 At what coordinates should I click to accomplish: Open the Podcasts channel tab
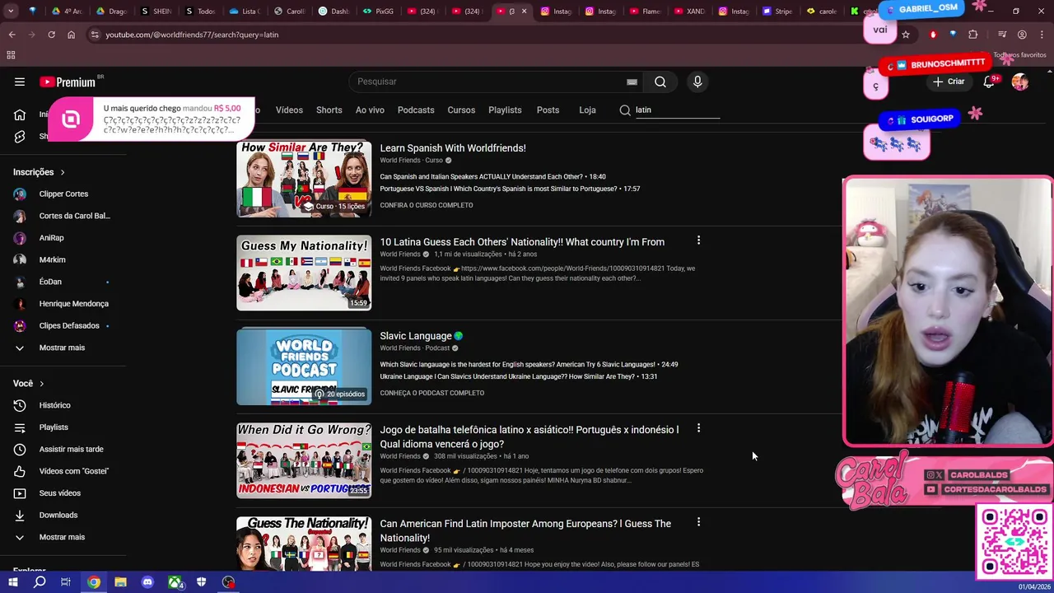pos(416,110)
